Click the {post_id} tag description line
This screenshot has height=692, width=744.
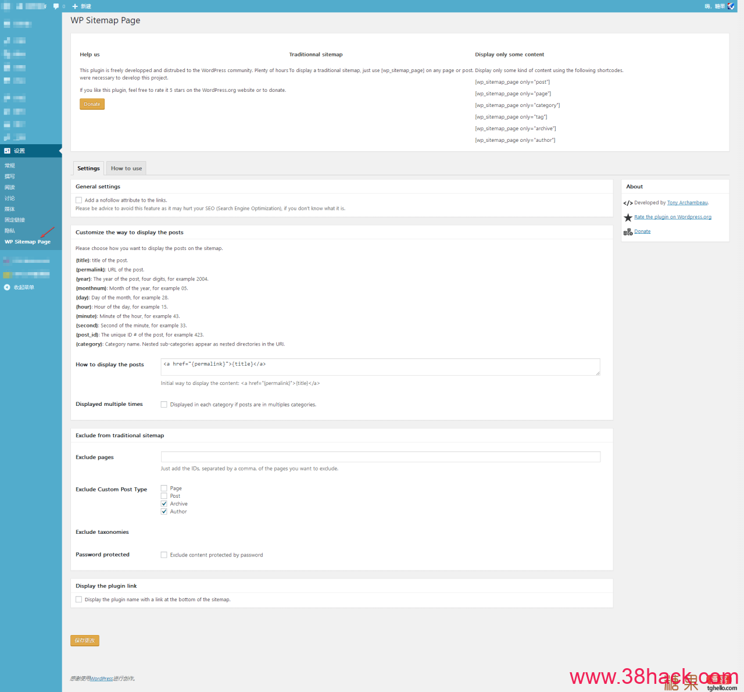pyautogui.click(x=139, y=335)
